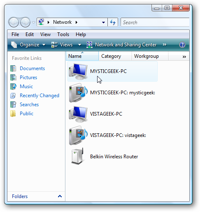The image size is (200, 212).
Task: Click the Refresh arrows button in address bar
Action: [x=113, y=22]
